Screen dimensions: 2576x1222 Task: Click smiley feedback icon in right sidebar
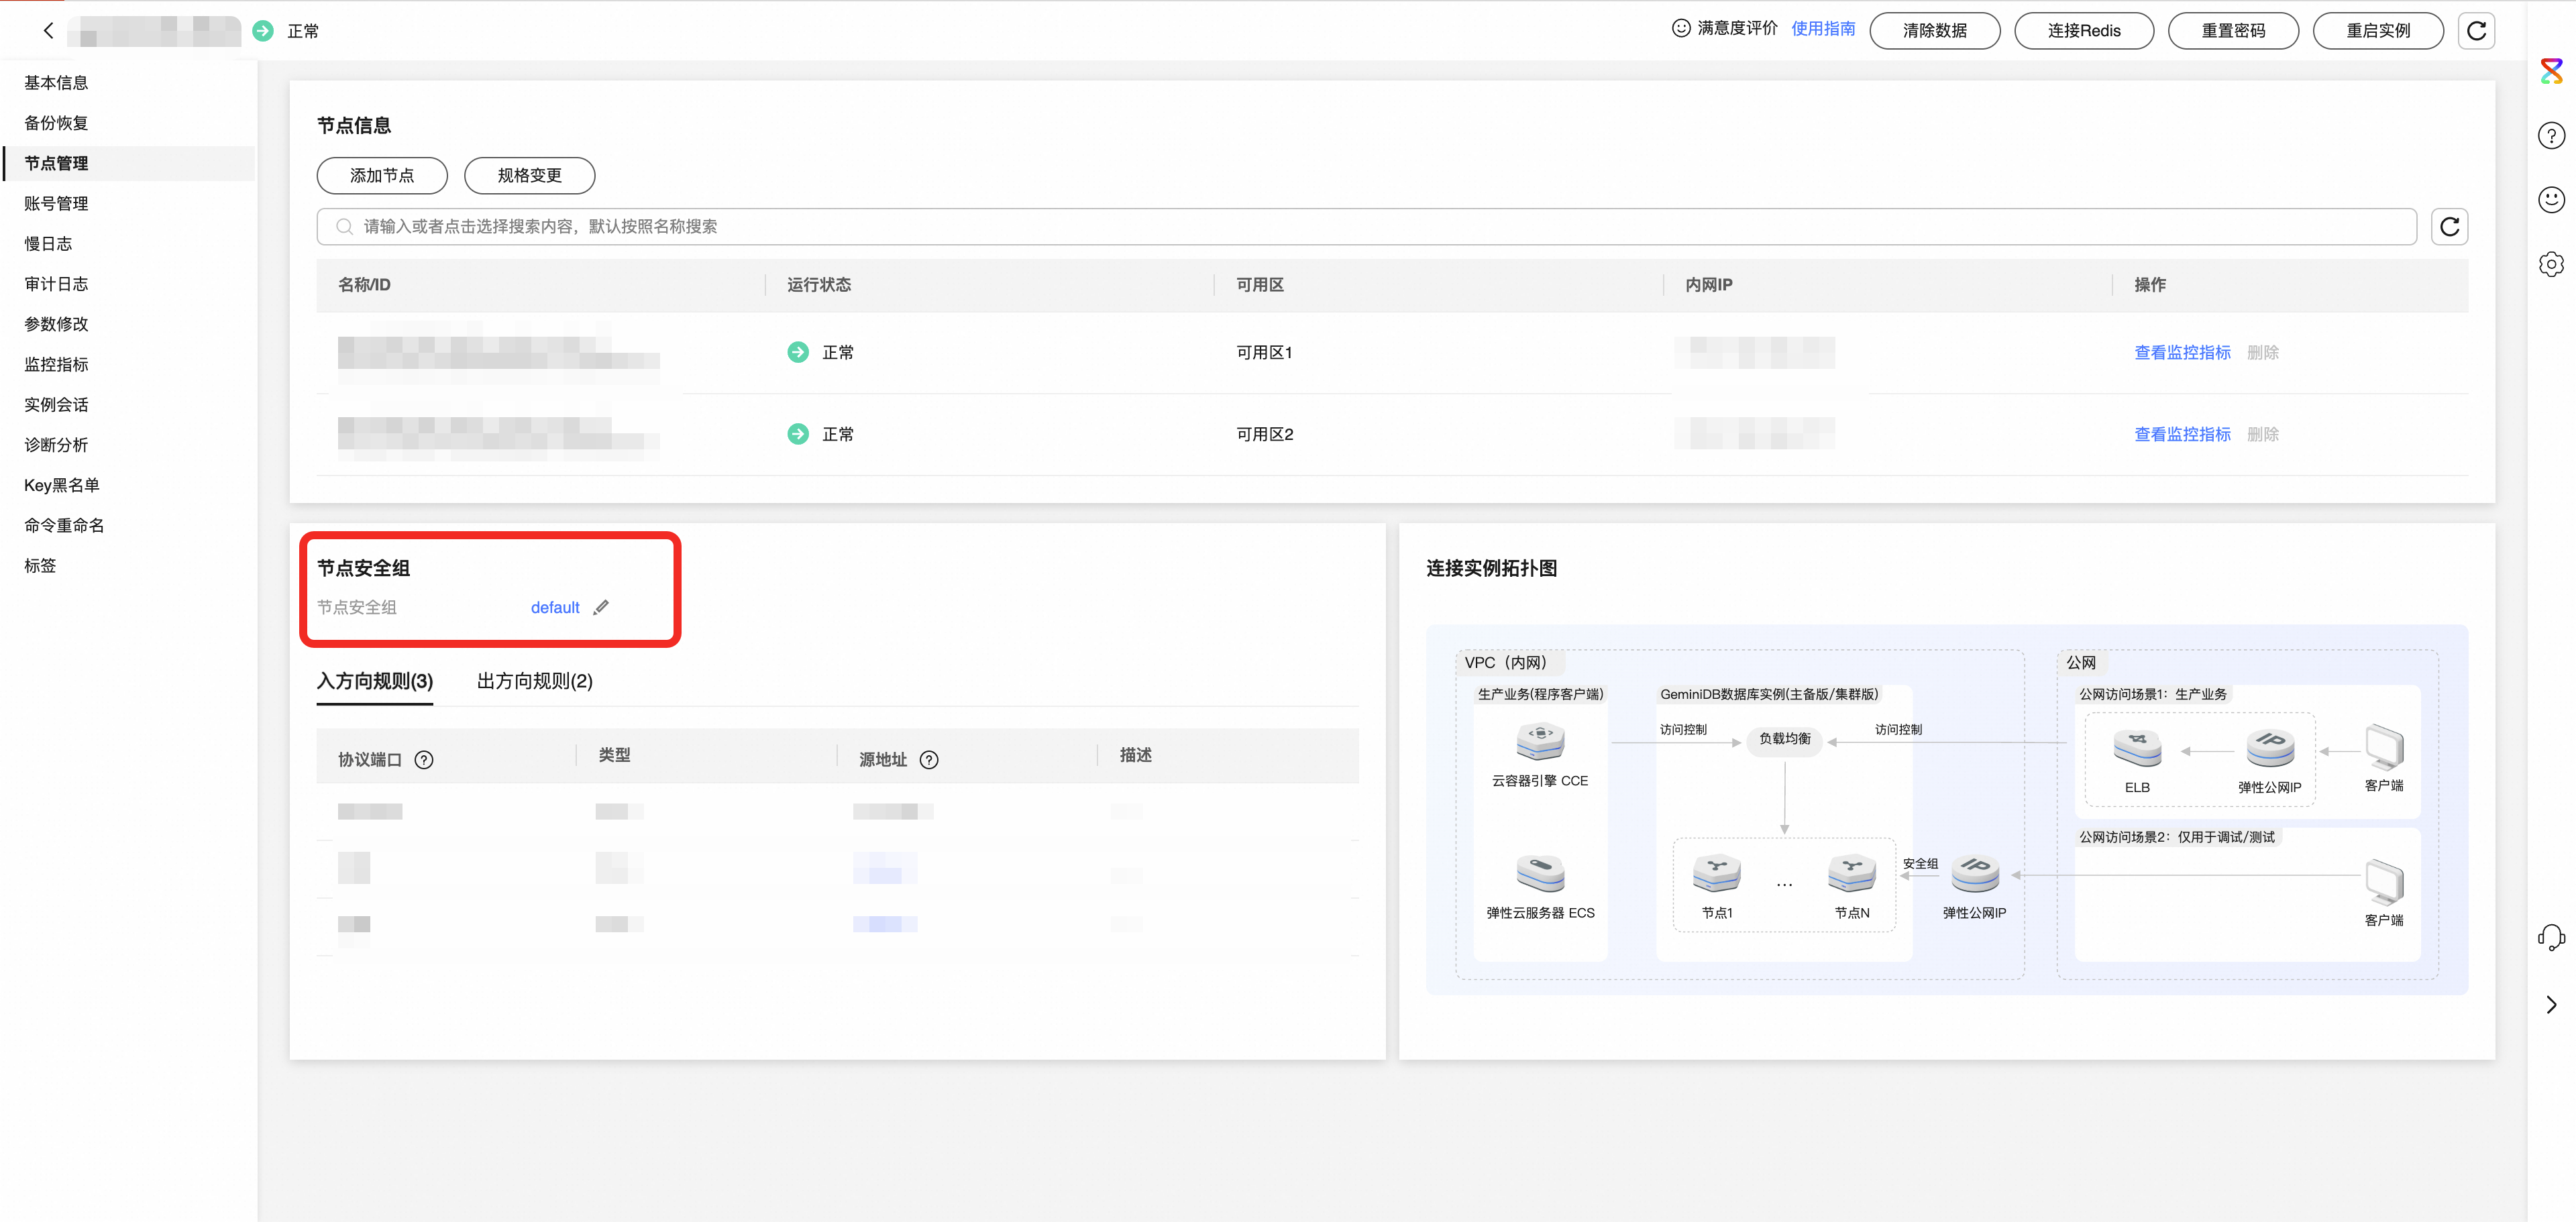(x=2551, y=200)
